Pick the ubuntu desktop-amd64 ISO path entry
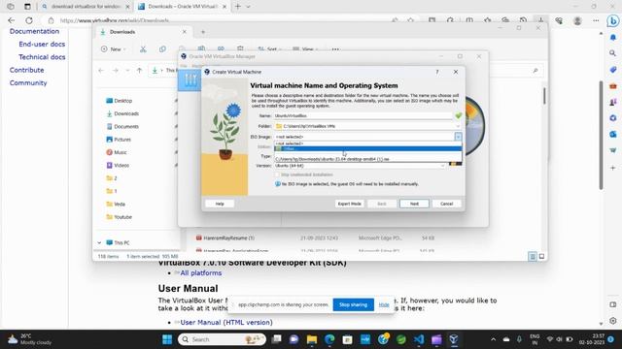This screenshot has width=622, height=349. point(367,159)
